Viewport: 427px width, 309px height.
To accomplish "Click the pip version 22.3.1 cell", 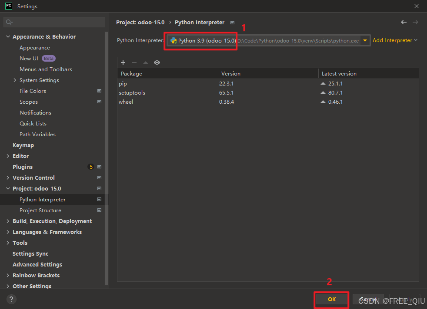I will [x=226, y=83].
